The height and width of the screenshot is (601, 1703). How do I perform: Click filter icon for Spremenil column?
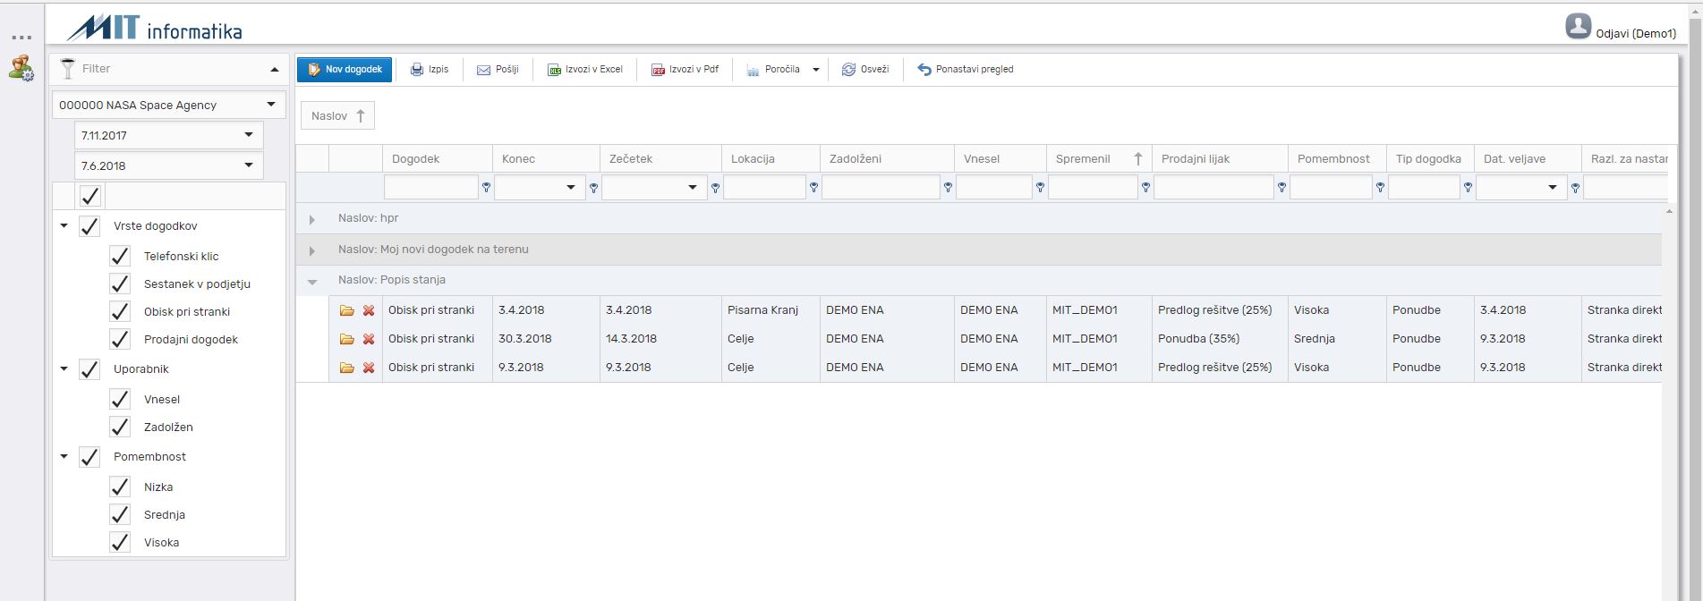[x=1145, y=188]
